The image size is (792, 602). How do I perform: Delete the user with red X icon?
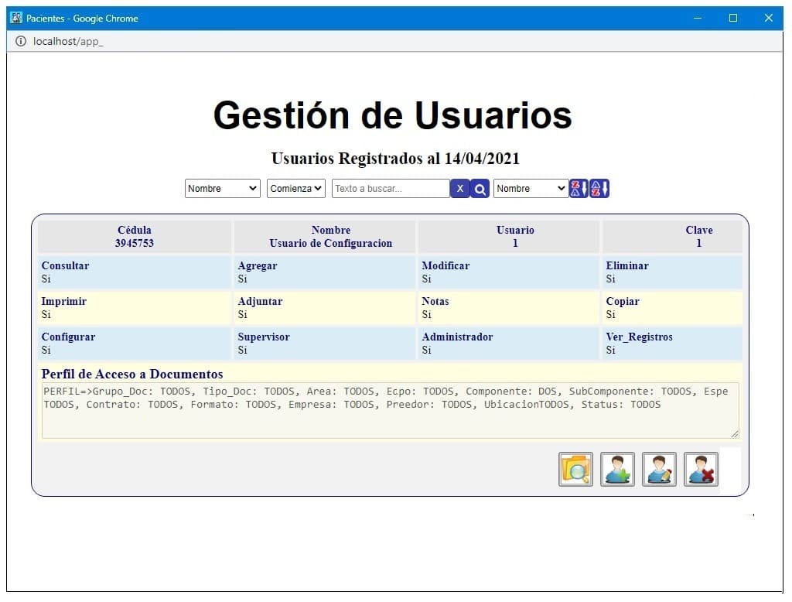click(x=701, y=469)
